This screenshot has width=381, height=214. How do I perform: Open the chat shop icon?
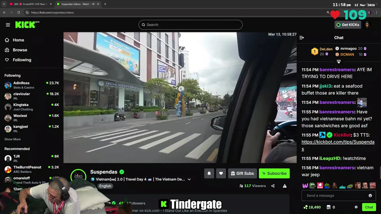[329, 207]
